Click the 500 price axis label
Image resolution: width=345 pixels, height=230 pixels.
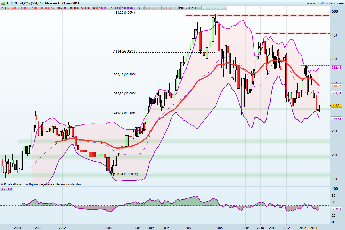click(335, 11)
